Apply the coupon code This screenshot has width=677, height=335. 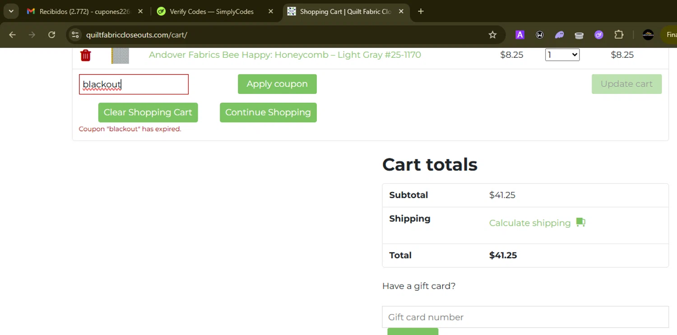click(x=277, y=84)
